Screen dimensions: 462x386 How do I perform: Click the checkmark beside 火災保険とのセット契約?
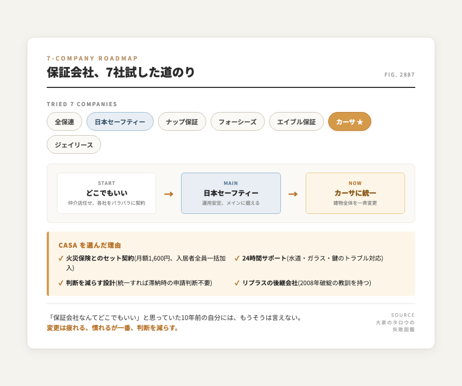point(61,258)
